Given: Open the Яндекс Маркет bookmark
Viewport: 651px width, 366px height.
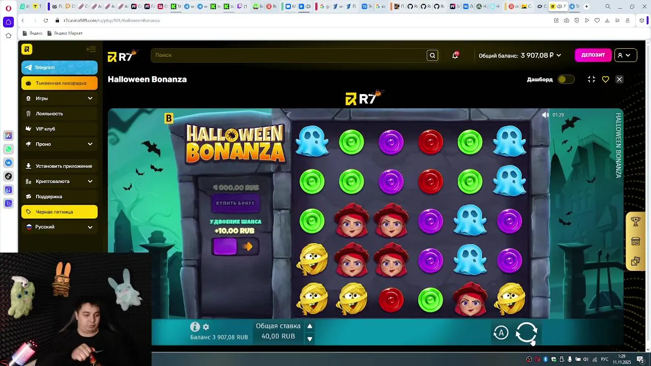Looking at the screenshot, I should (65, 33).
